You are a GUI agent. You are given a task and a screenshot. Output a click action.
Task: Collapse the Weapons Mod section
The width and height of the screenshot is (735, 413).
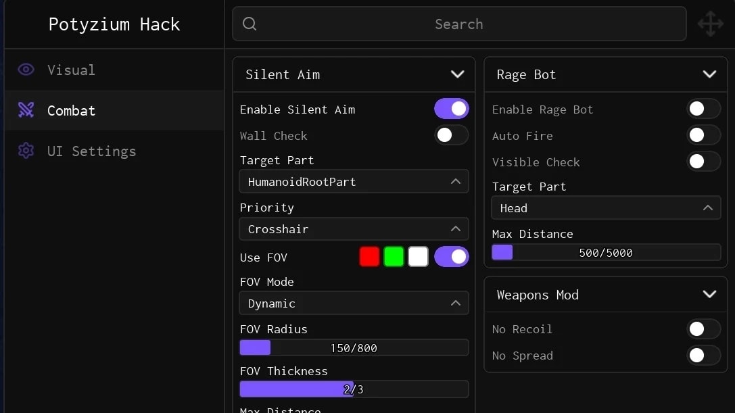coord(710,295)
